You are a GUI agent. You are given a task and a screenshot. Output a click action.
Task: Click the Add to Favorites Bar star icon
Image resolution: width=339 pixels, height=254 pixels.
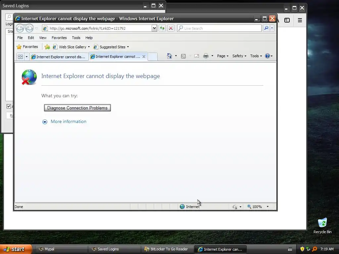[47, 47]
